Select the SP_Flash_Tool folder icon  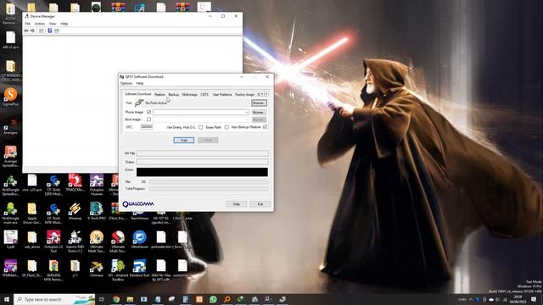click(32, 269)
